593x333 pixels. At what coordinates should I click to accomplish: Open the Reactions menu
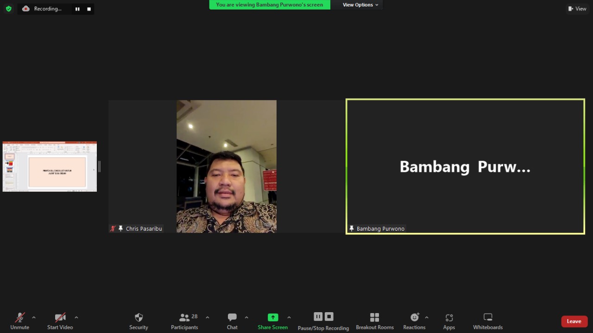point(414,320)
